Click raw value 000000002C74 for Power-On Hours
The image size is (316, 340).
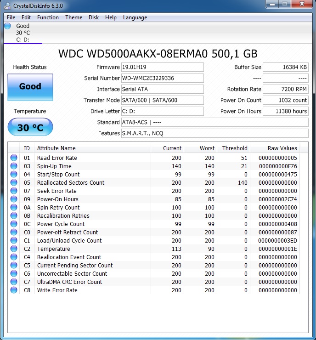click(277, 199)
